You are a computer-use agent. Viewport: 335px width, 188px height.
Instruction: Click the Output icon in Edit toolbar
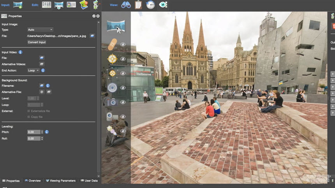pos(96,5)
